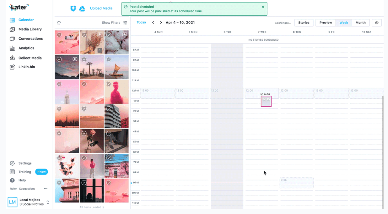
Task: Import media from Dropbox
Action: [73, 8]
